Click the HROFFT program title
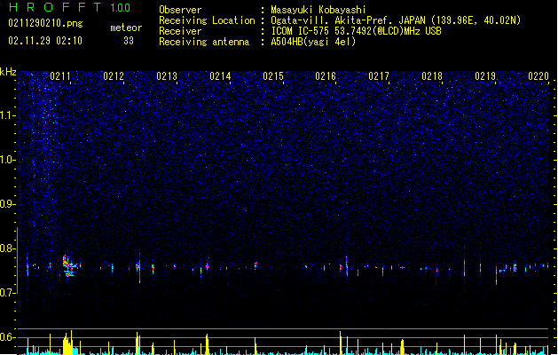The width and height of the screenshot is (558, 355). [x=55, y=7]
